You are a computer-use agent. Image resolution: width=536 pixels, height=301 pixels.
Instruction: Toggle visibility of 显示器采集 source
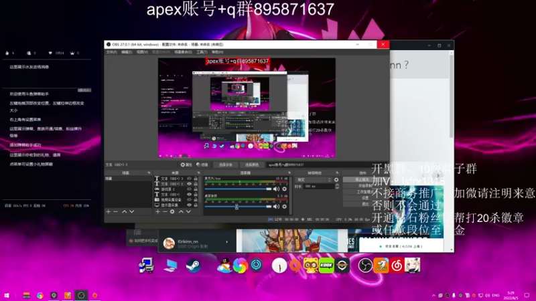(x=189, y=205)
